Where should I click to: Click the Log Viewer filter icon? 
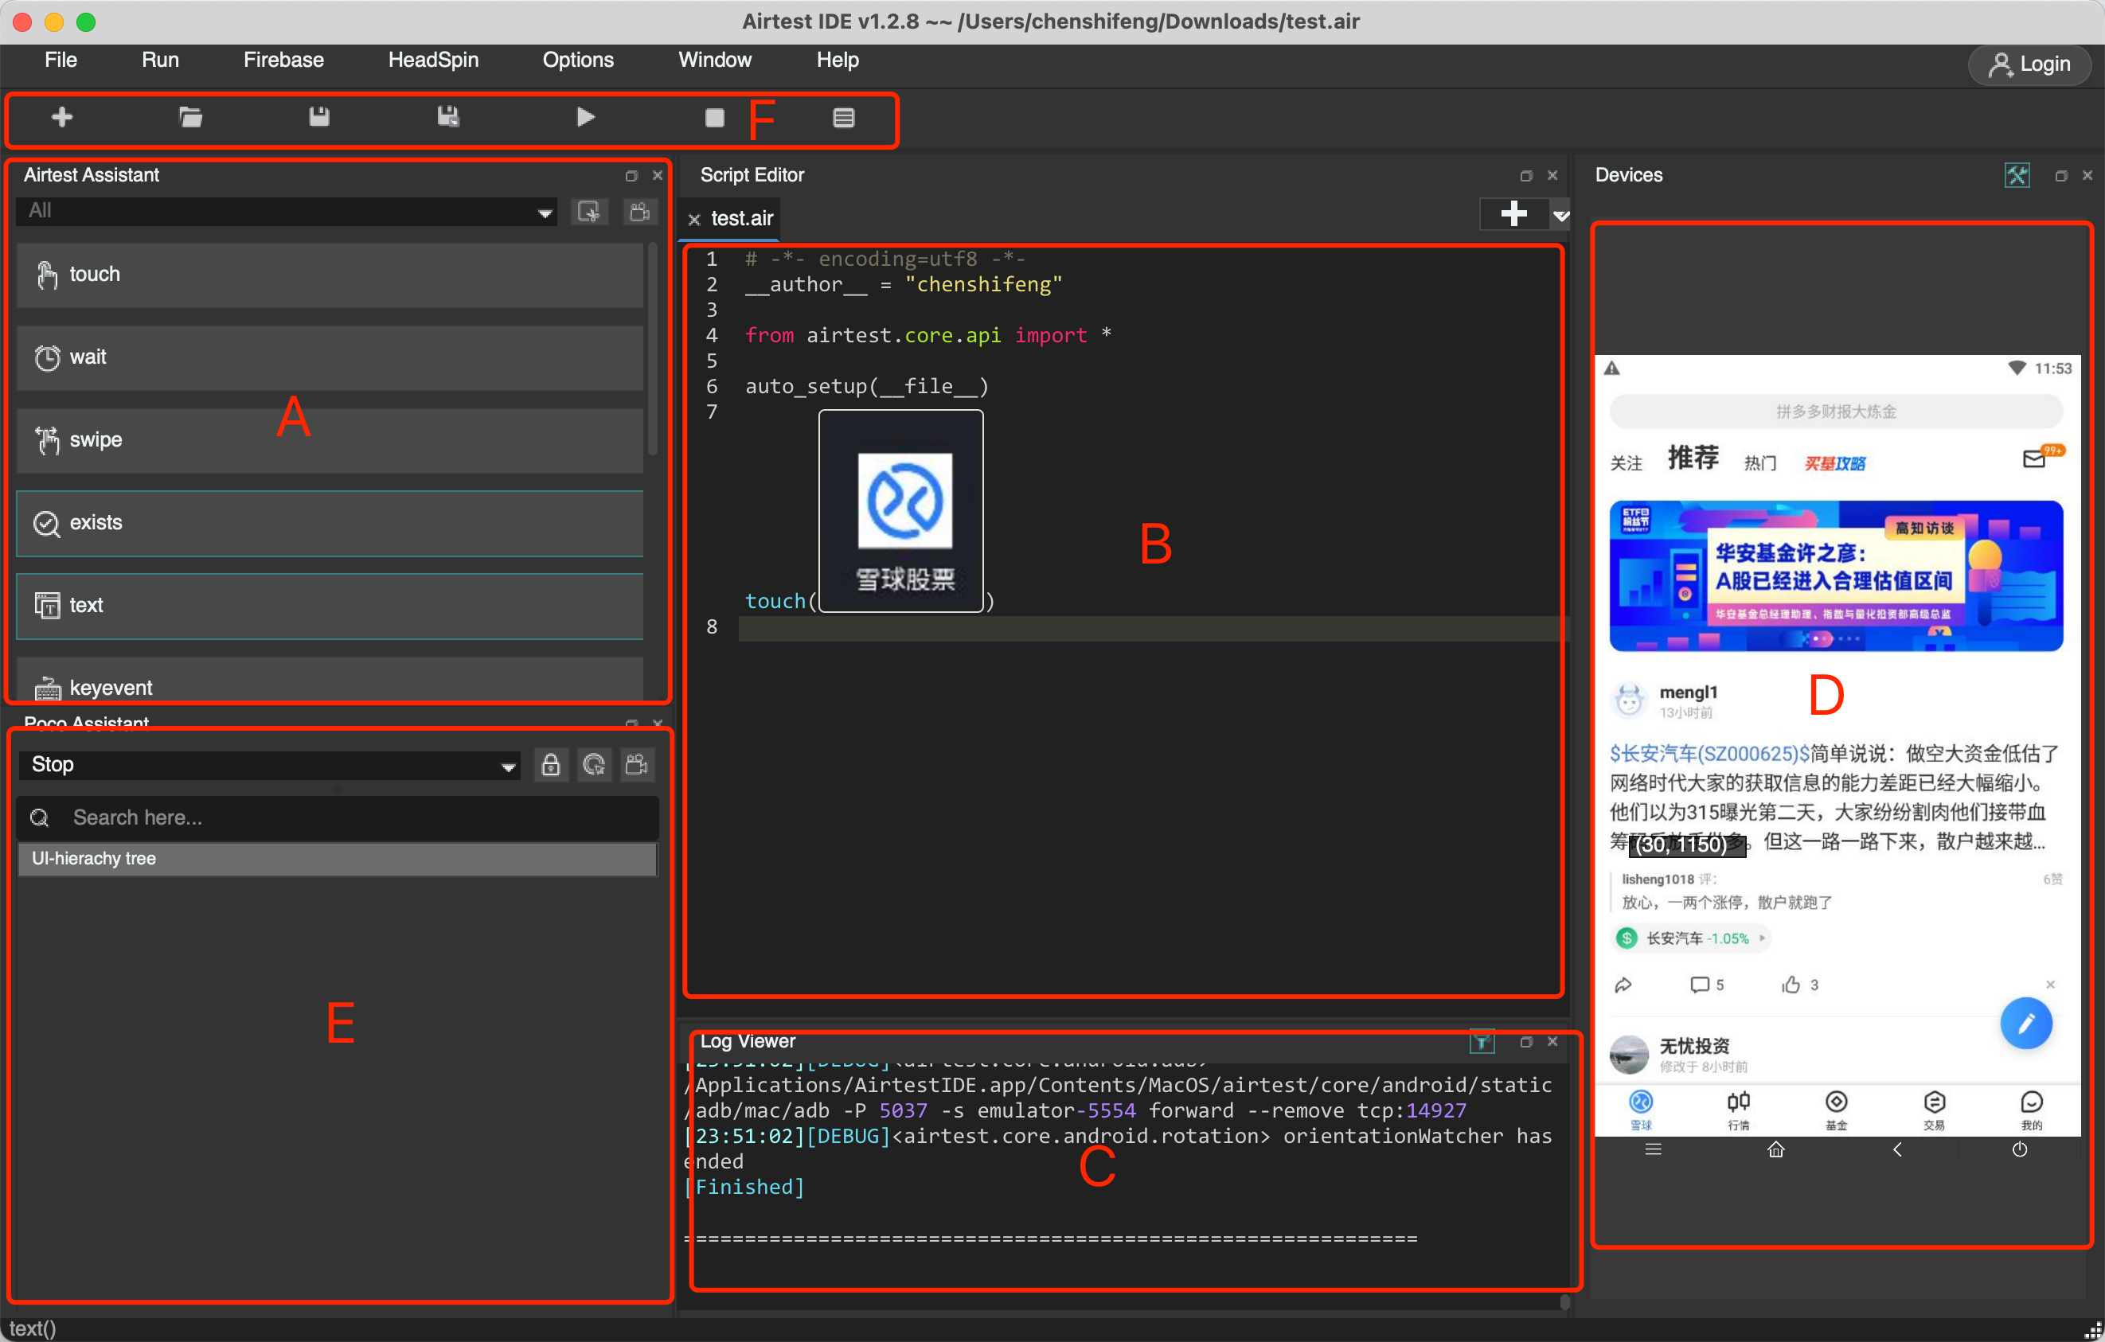pos(1481,1041)
